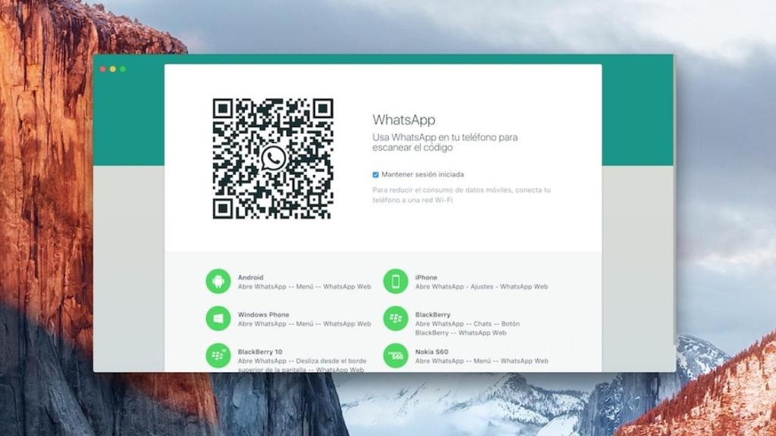Click the QR code image
Viewport: 776px width, 436px height.
point(273,159)
